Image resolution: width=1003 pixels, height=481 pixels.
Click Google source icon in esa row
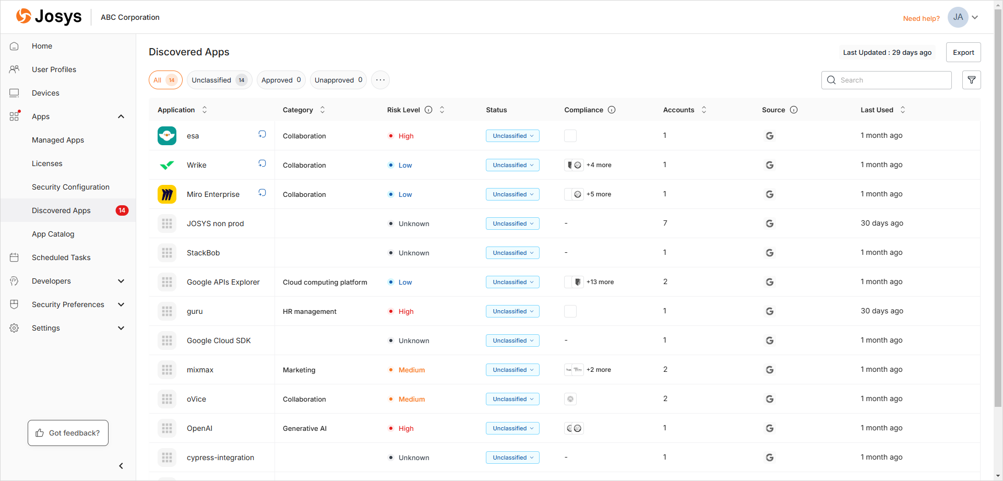pos(769,136)
